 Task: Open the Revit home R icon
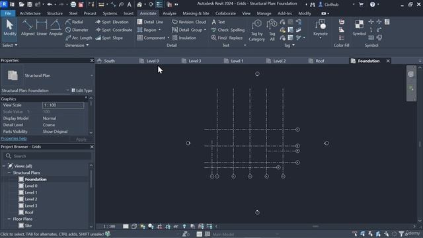tap(4, 5)
